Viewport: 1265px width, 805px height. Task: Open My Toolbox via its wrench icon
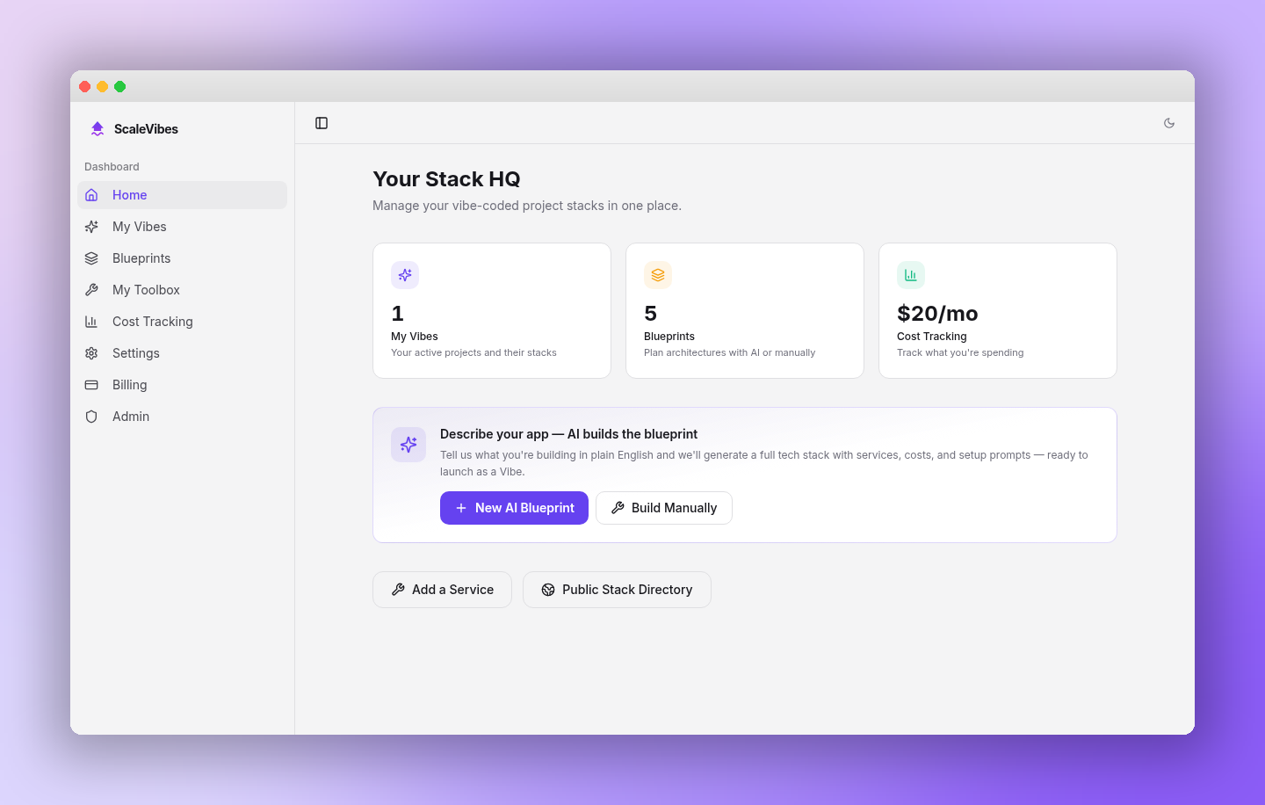coord(91,289)
